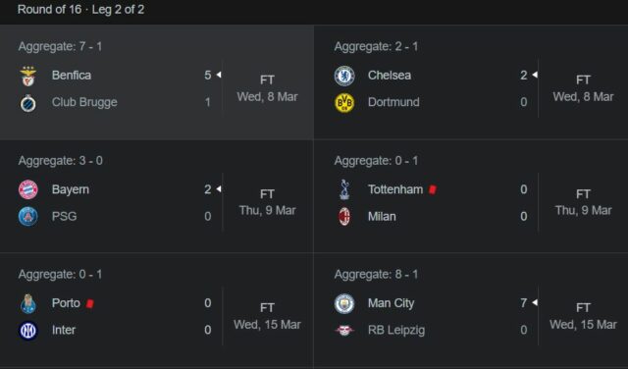Viewport: 628px width, 369px height.
Task: Open the Man City team name link
Action: pyautogui.click(x=391, y=303)
